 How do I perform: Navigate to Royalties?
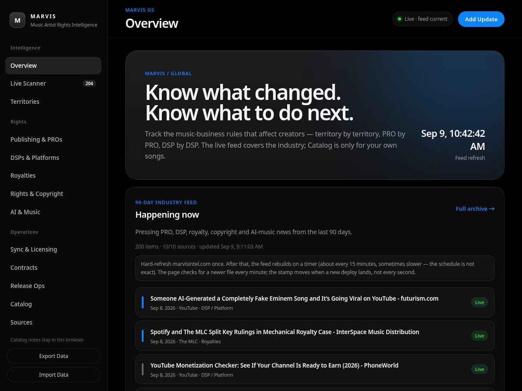(53, 176)
